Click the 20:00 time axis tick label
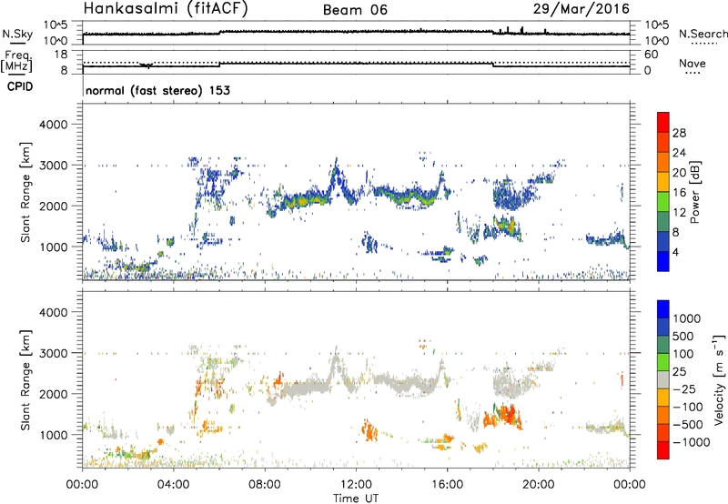This screenshot has width=728, height=504. [x=539, y=485]
